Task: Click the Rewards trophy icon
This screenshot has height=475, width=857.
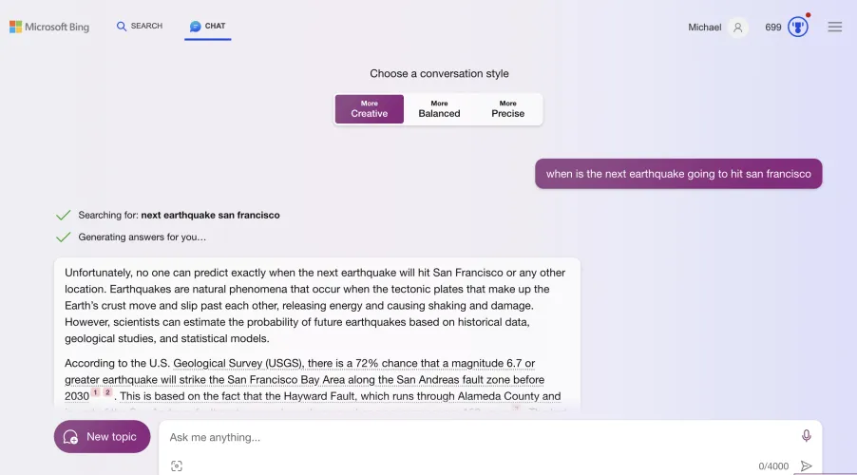Action: (798, 27)
